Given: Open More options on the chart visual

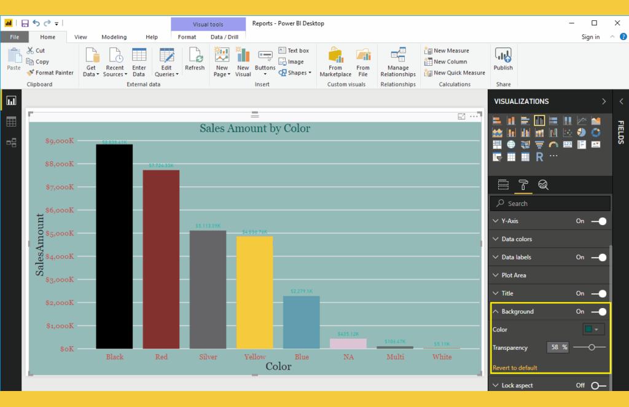Looking at the screenshot, I should pyautogui.click(x=474, y=116).
